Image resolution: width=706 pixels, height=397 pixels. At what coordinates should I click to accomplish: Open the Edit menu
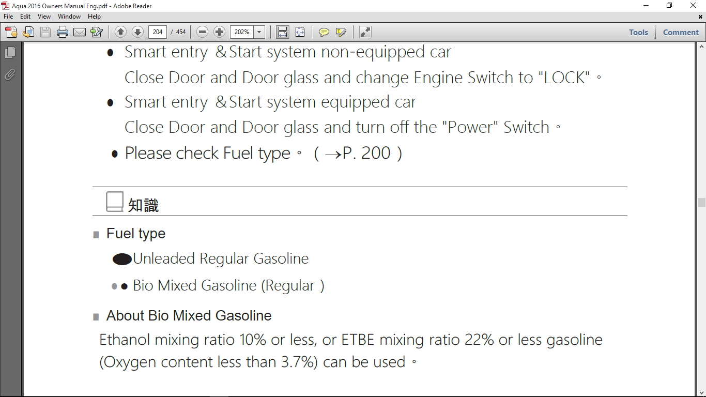pos(25,17)
